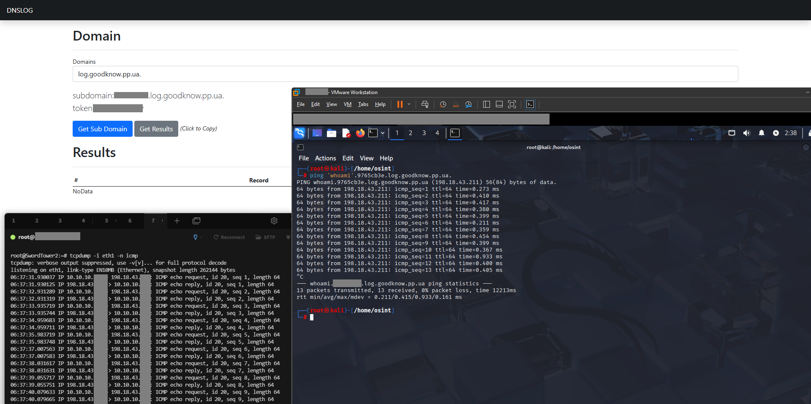The height and width of the screenshot is (404, 811).
Task: Open Kali terminal Edit menu
Action: pos(348,158)
